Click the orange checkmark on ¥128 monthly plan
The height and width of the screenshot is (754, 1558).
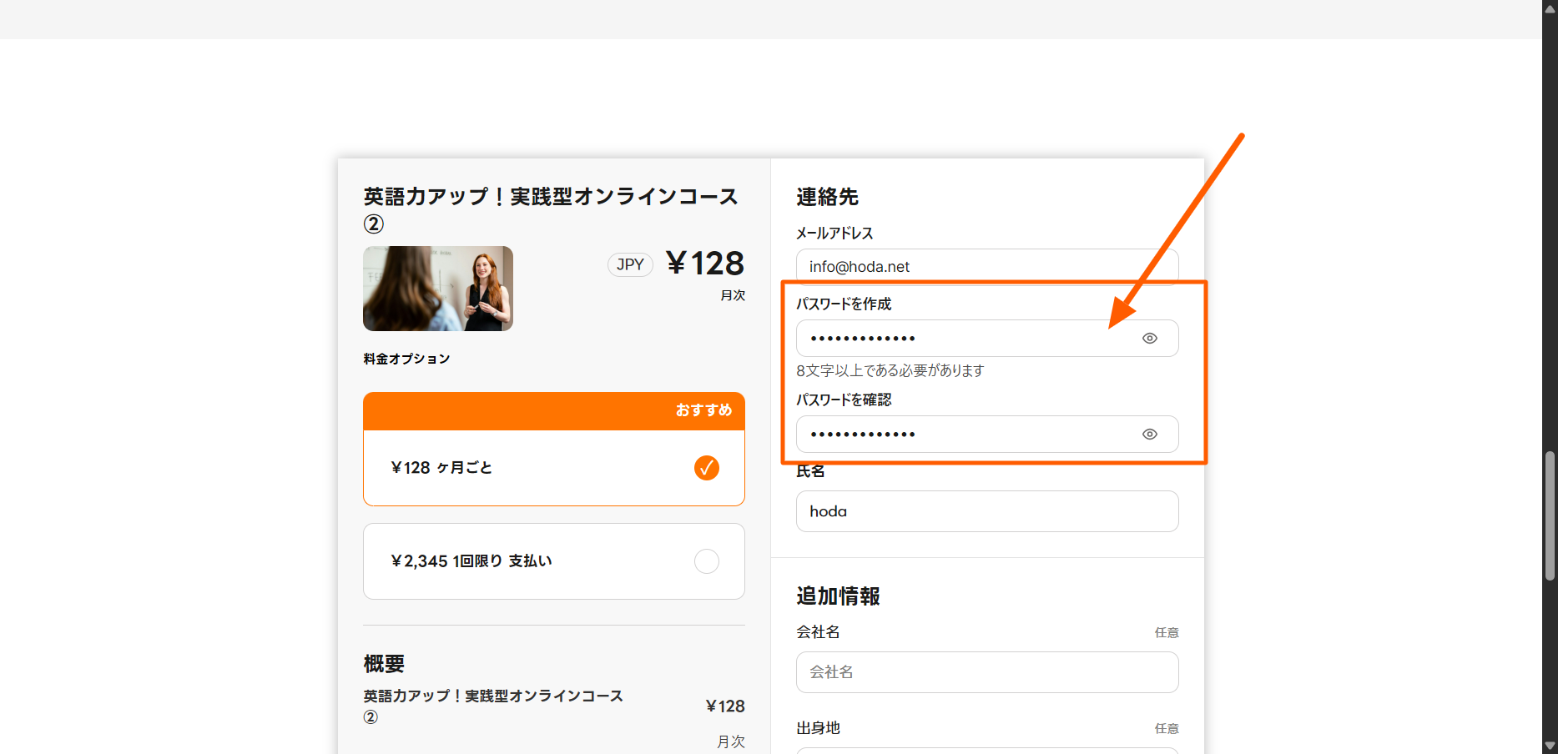[x=706, y=468]
